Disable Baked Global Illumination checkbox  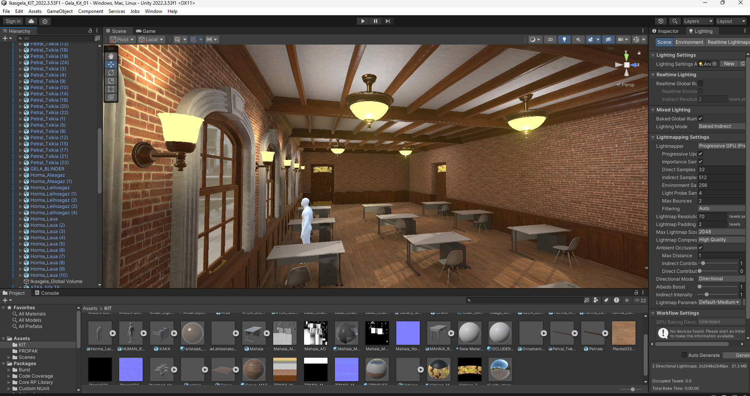pos(700,118)
